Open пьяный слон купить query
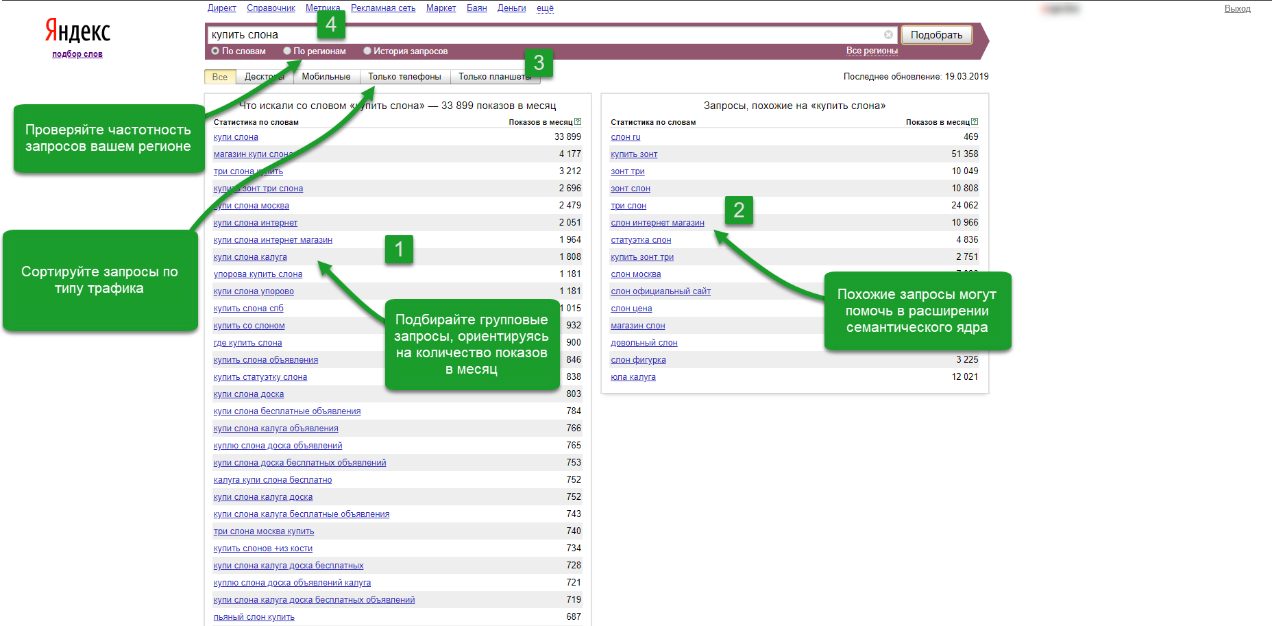The width and height of the screenshot is (1272, 626). (x=254, y=617)
